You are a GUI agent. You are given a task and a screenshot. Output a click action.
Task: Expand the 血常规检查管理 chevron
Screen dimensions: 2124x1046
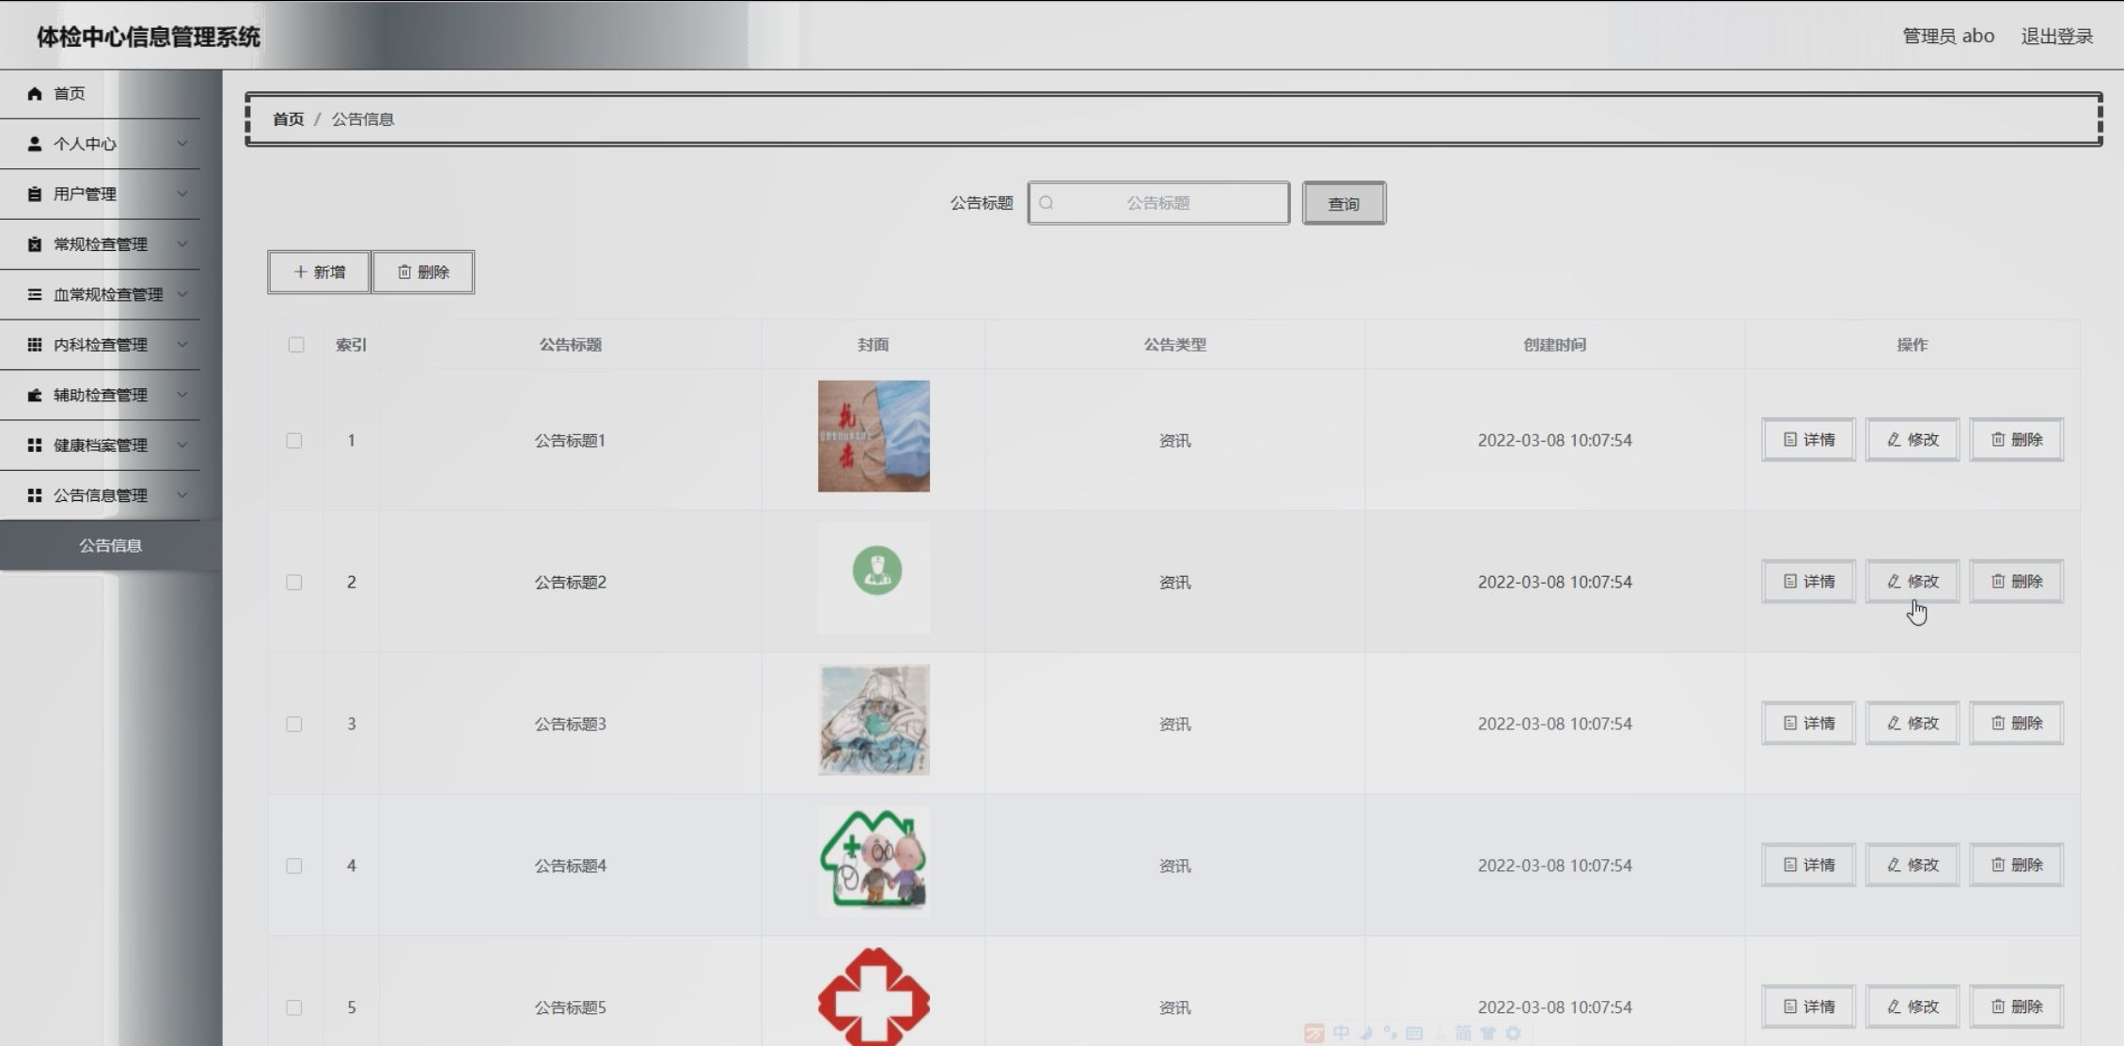(182, 294)
